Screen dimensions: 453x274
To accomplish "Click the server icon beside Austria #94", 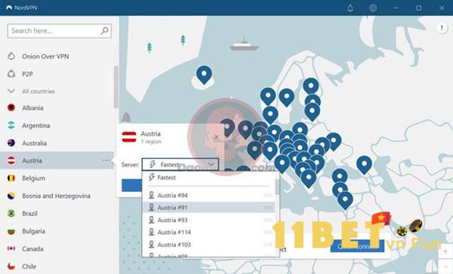I will coord(151,195).
